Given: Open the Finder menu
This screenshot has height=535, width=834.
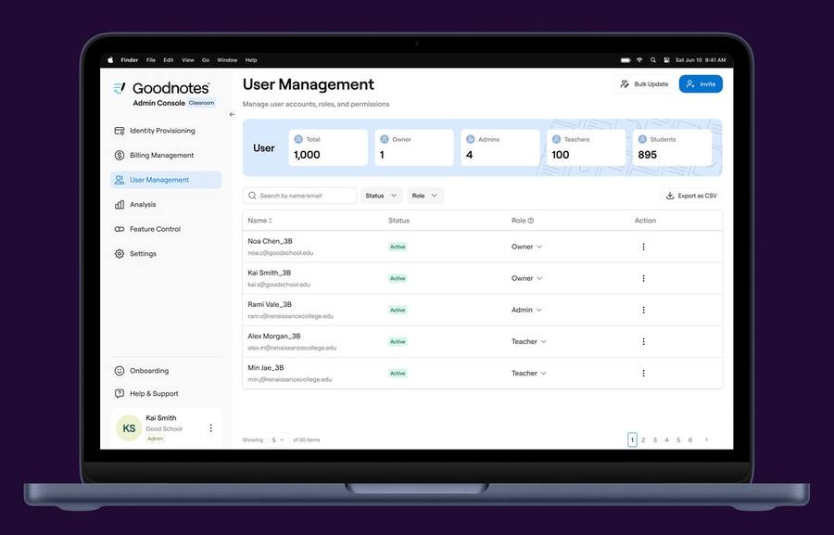Looking at the screenshot, I should [x=129, y=60].
